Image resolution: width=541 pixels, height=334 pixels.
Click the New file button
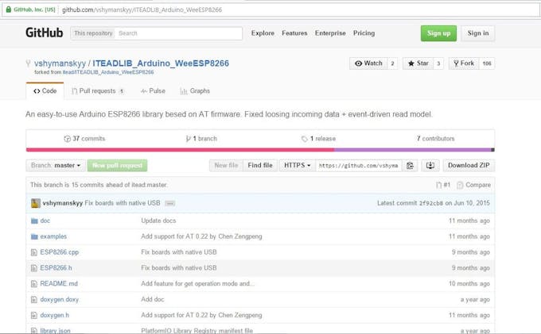click(226, 166)
